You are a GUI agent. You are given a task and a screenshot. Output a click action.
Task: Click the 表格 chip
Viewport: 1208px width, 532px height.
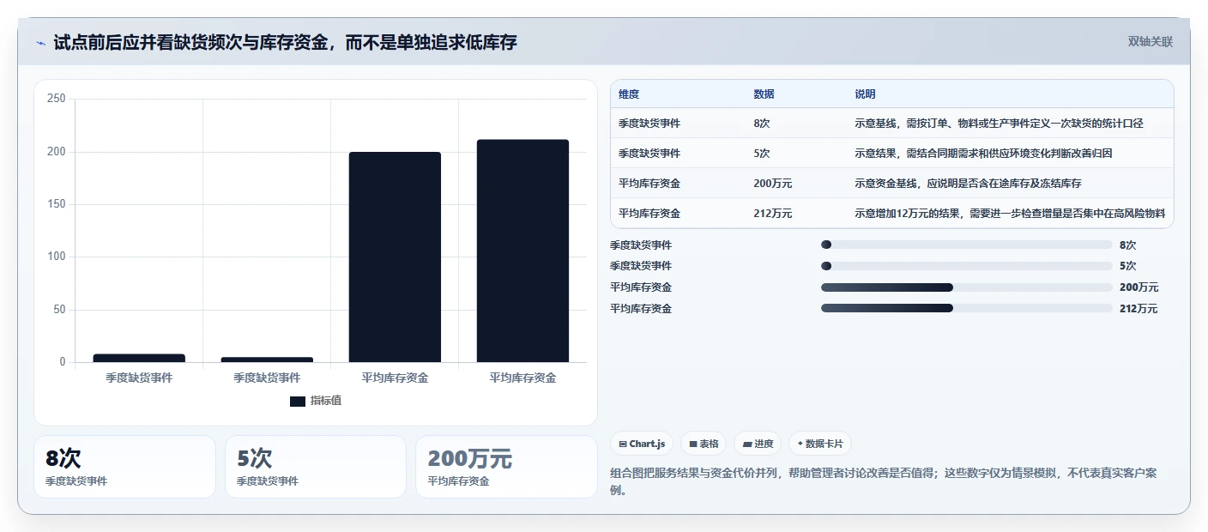704,444
